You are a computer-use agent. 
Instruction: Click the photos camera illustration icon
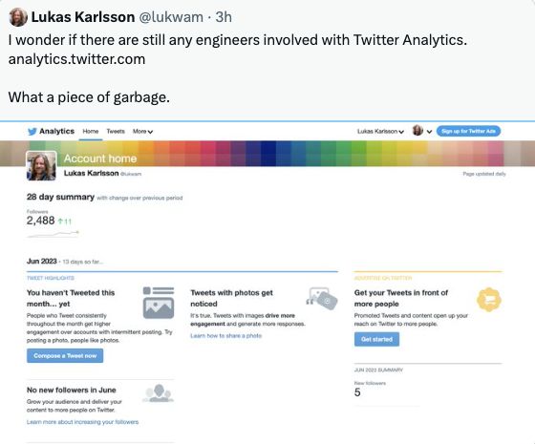[322, 298]
